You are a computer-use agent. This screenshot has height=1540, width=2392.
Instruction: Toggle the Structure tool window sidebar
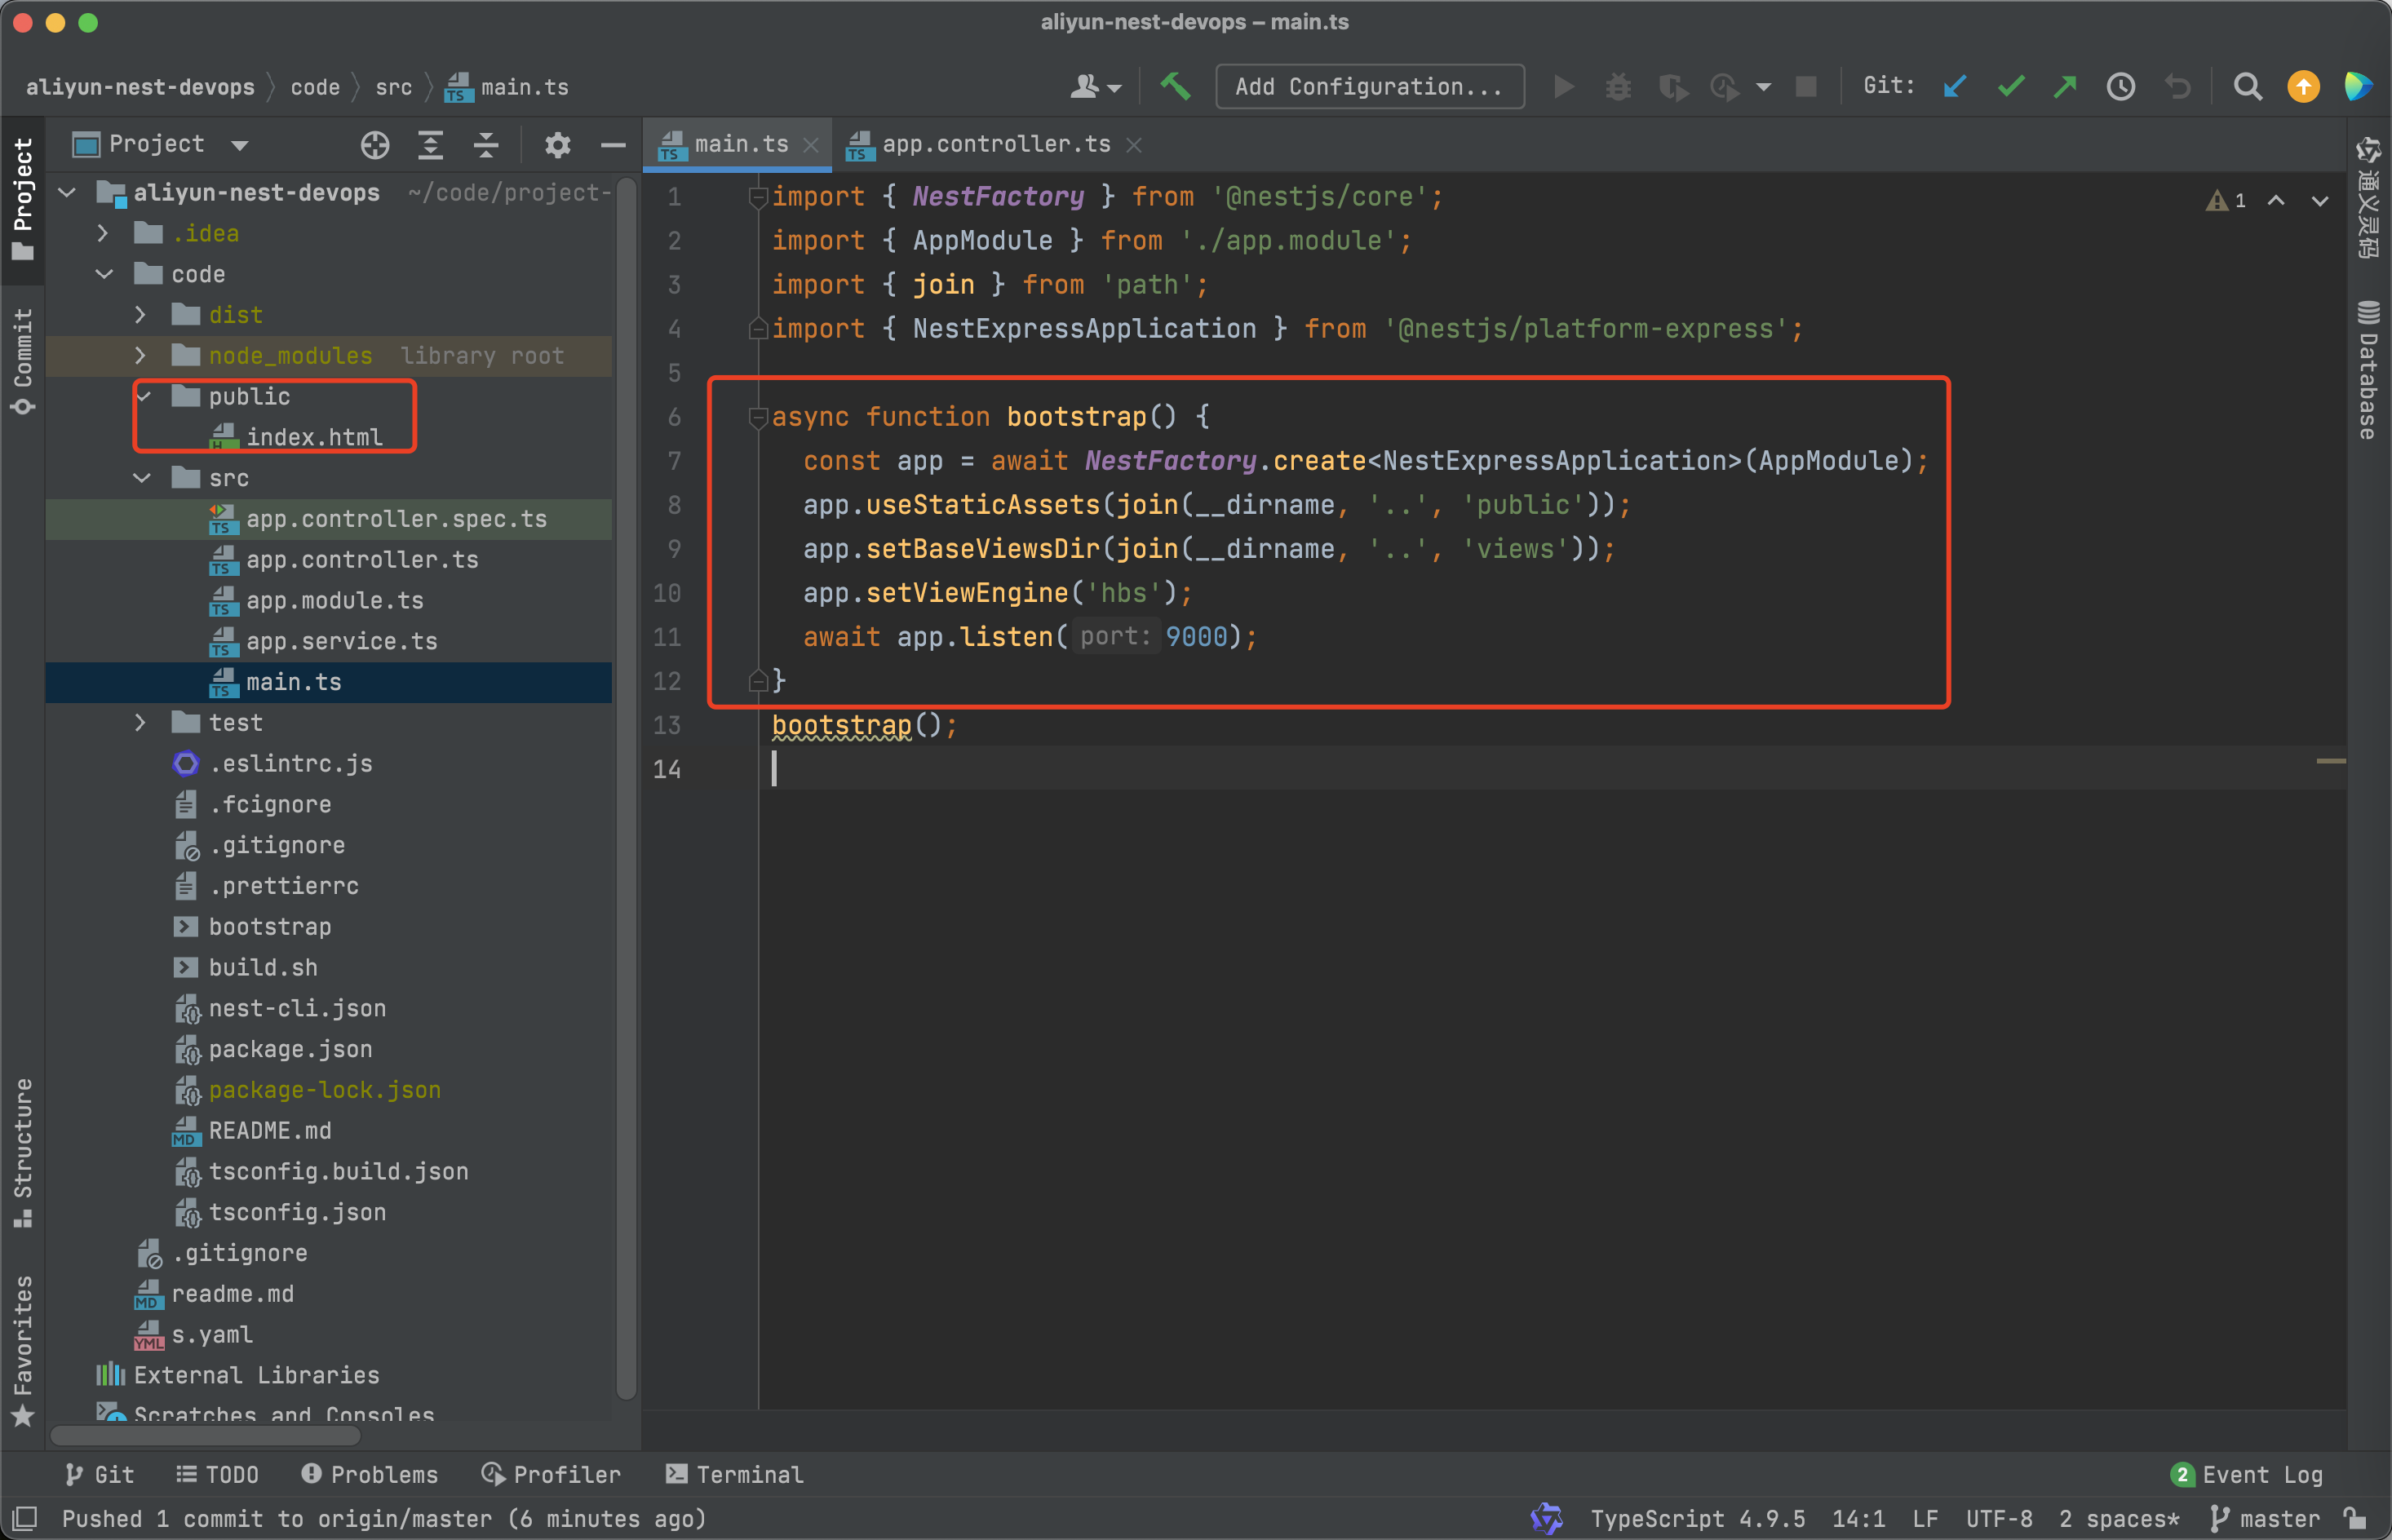(23, 1152)
